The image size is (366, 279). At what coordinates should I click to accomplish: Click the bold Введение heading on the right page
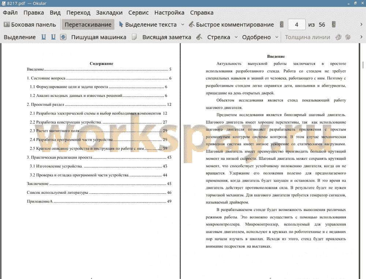[x=276, y=56]
